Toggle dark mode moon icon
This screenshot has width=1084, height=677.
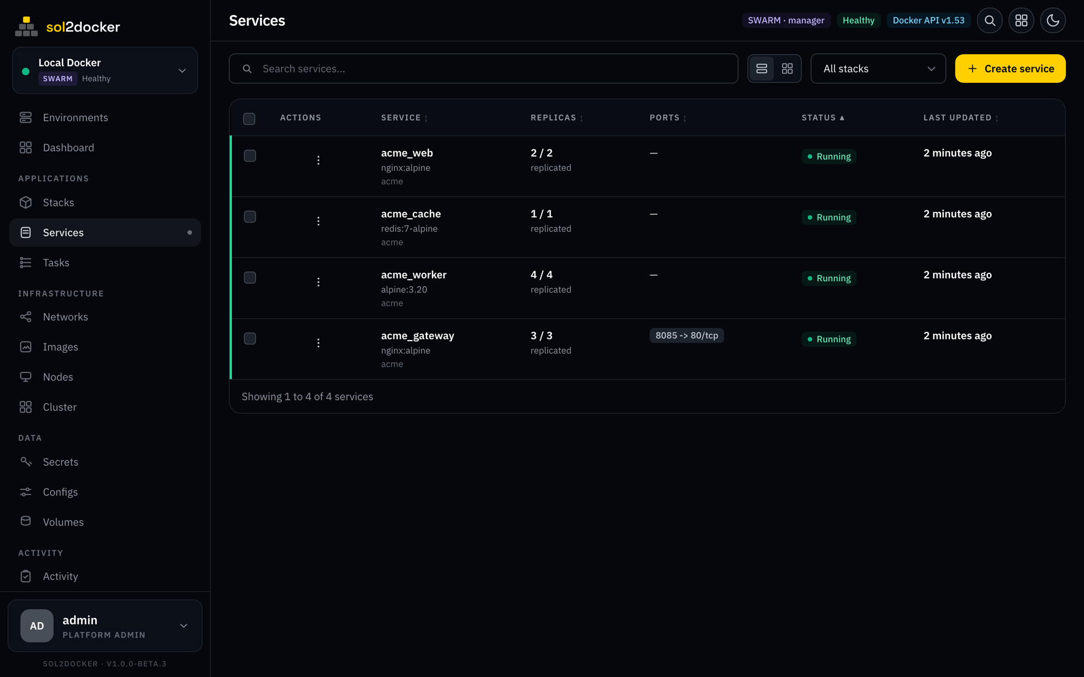coord(1053,21)
